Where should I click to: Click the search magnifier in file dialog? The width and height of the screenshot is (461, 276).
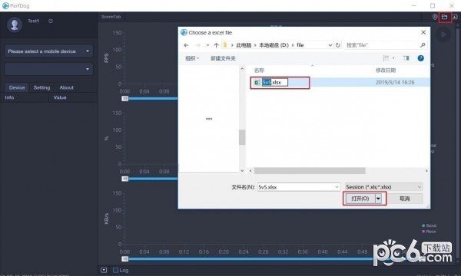423,45
